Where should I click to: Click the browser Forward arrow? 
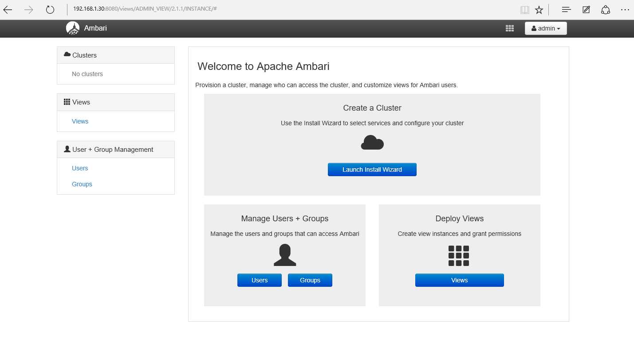click(x=29, y=9)
